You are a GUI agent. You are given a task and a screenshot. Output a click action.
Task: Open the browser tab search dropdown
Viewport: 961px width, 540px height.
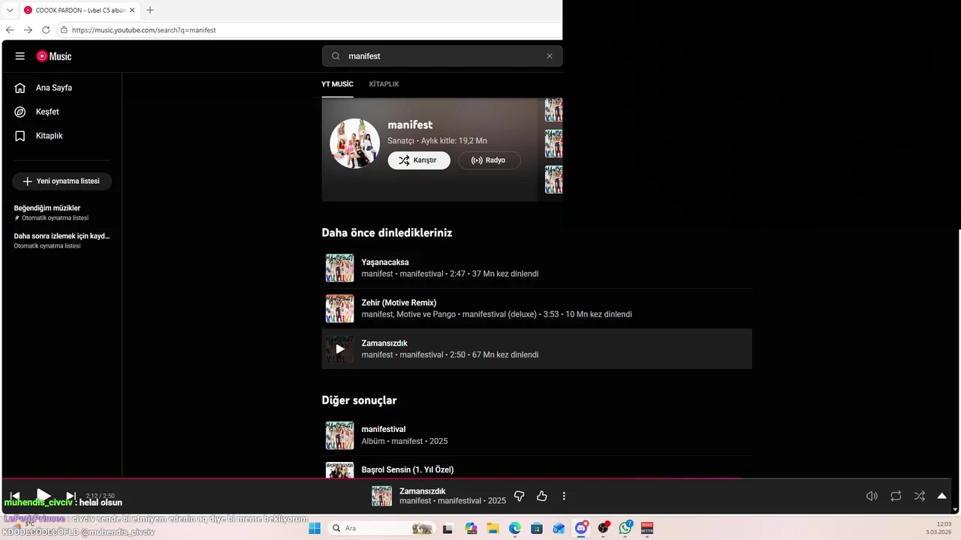pyautogui.click(x=10, y=10)
